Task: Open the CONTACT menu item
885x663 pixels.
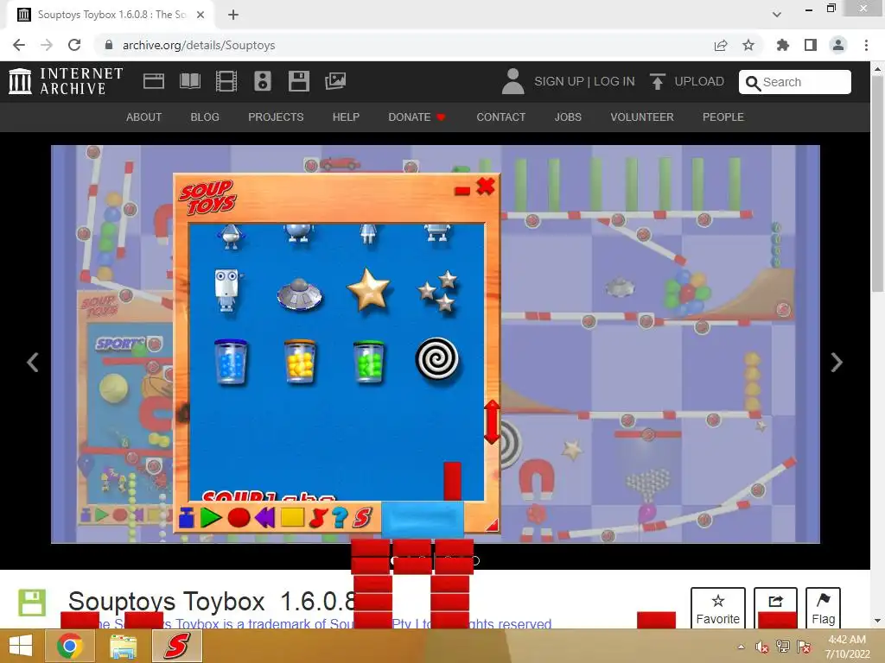Action: pos(500,117)
